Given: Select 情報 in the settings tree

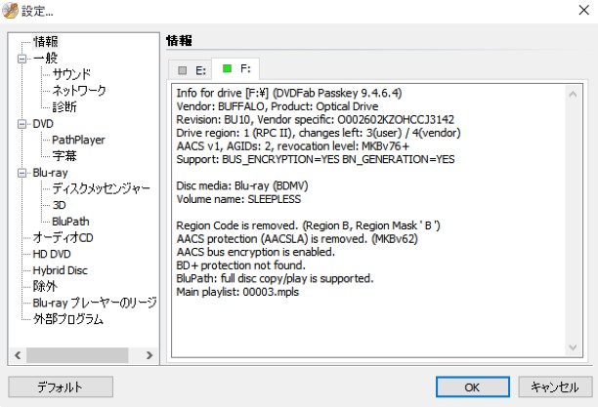Looking at the screenshot, I should coord(46,42).
